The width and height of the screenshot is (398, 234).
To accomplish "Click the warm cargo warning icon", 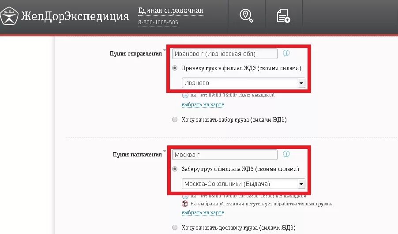I will pos(185,204).
